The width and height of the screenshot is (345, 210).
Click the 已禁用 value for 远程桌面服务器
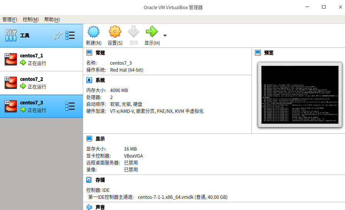pyautogui.click(x=131, y=163)
